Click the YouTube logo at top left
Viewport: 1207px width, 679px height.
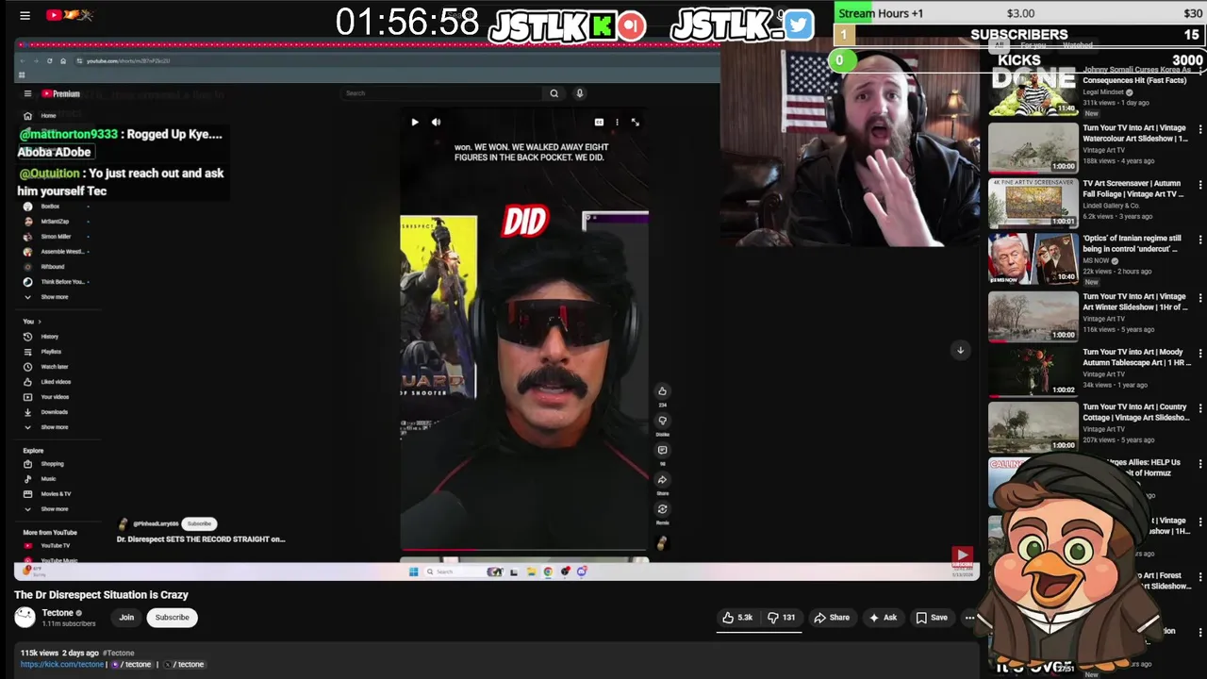69,15
